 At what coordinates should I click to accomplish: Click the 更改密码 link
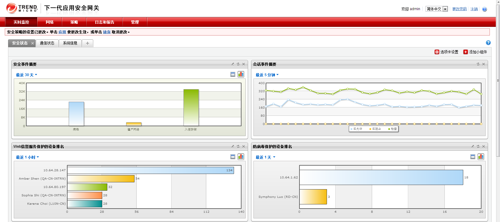point(459,9)
